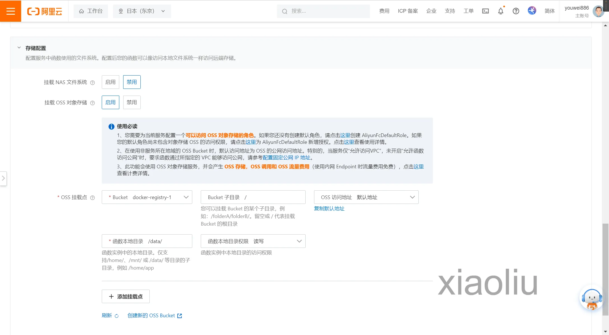Enable NAS file system mount
Image resolution: width=609 pixels, height=335 pixels.
110,82
